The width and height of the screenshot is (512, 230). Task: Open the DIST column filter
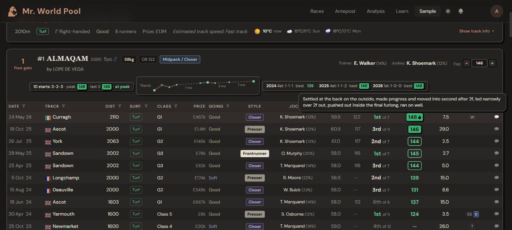click(x=120, y=106)
